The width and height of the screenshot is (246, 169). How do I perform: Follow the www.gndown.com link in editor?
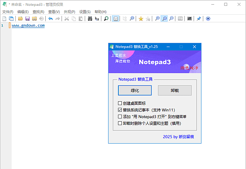28,25
